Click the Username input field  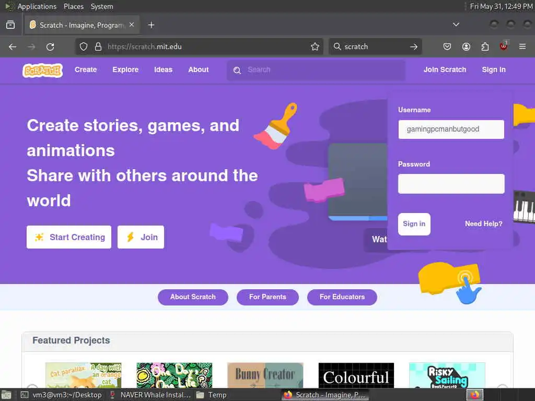(x=451, y=129)
